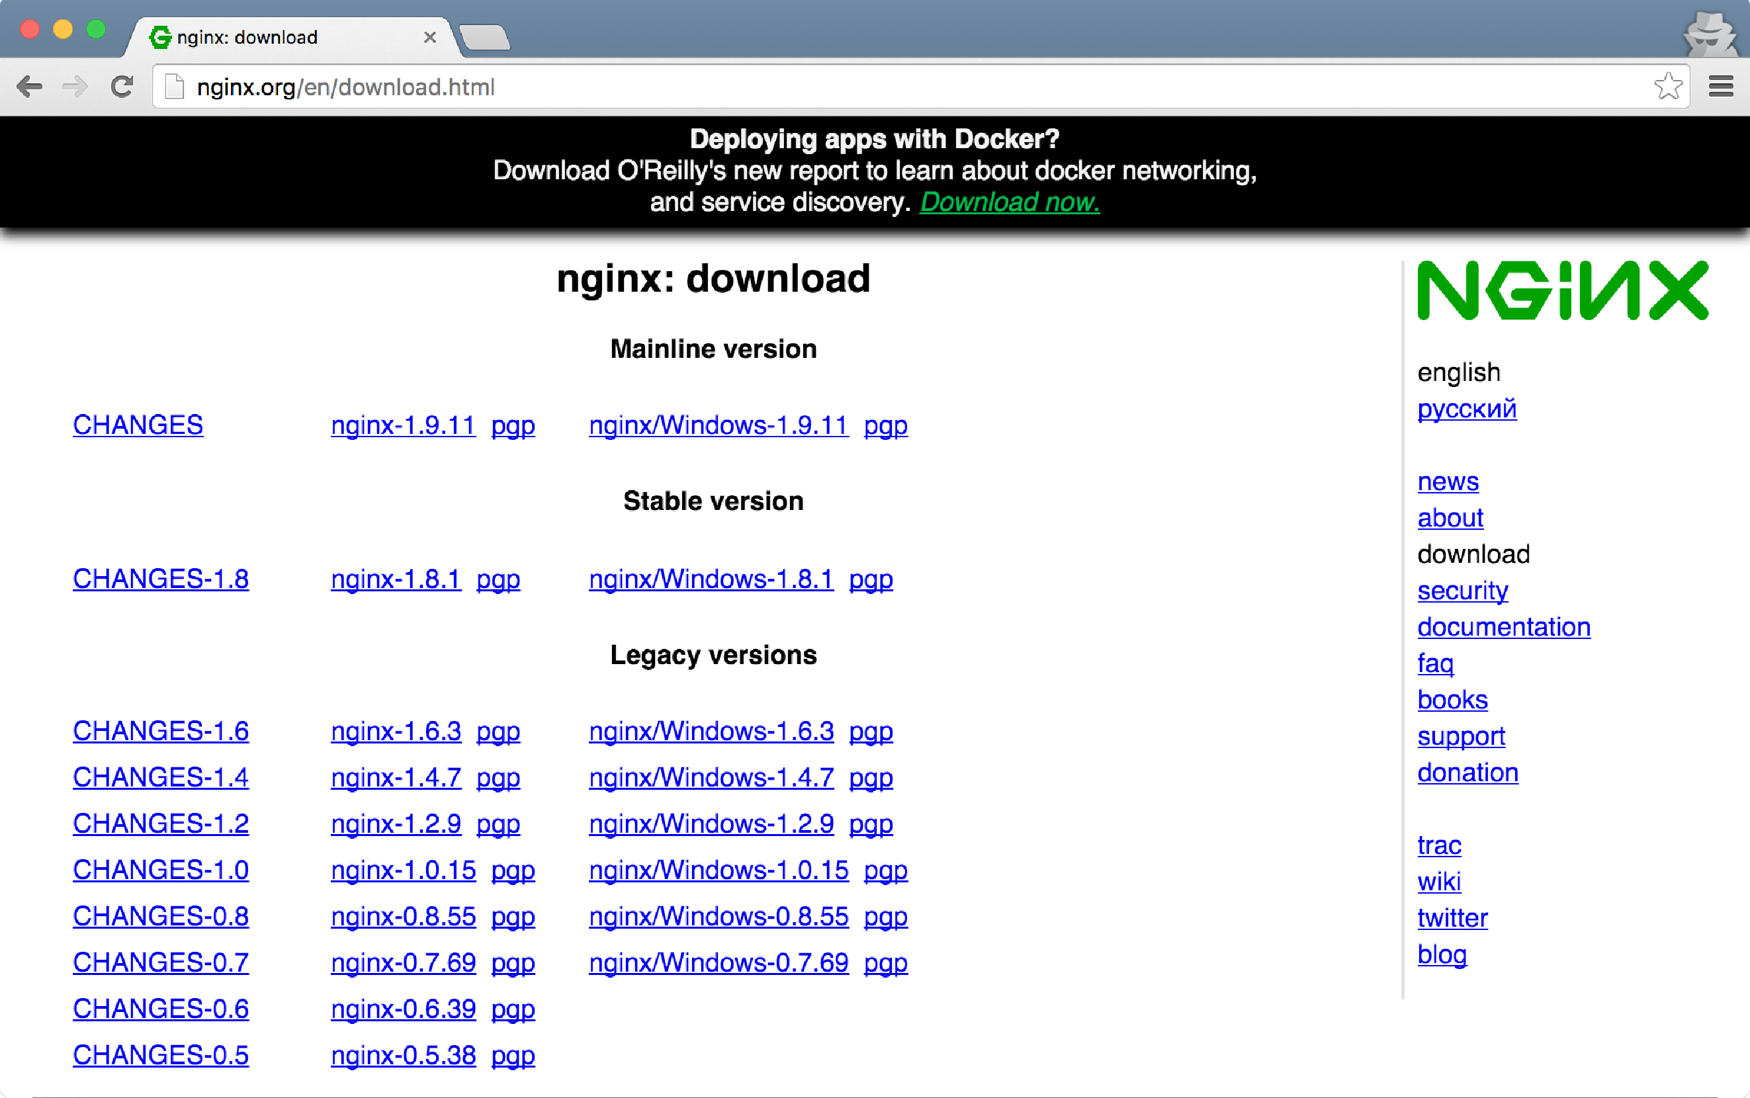Open the blog sidebar link
This screenshot has height=1098, width=1750.
(1442, 955)
